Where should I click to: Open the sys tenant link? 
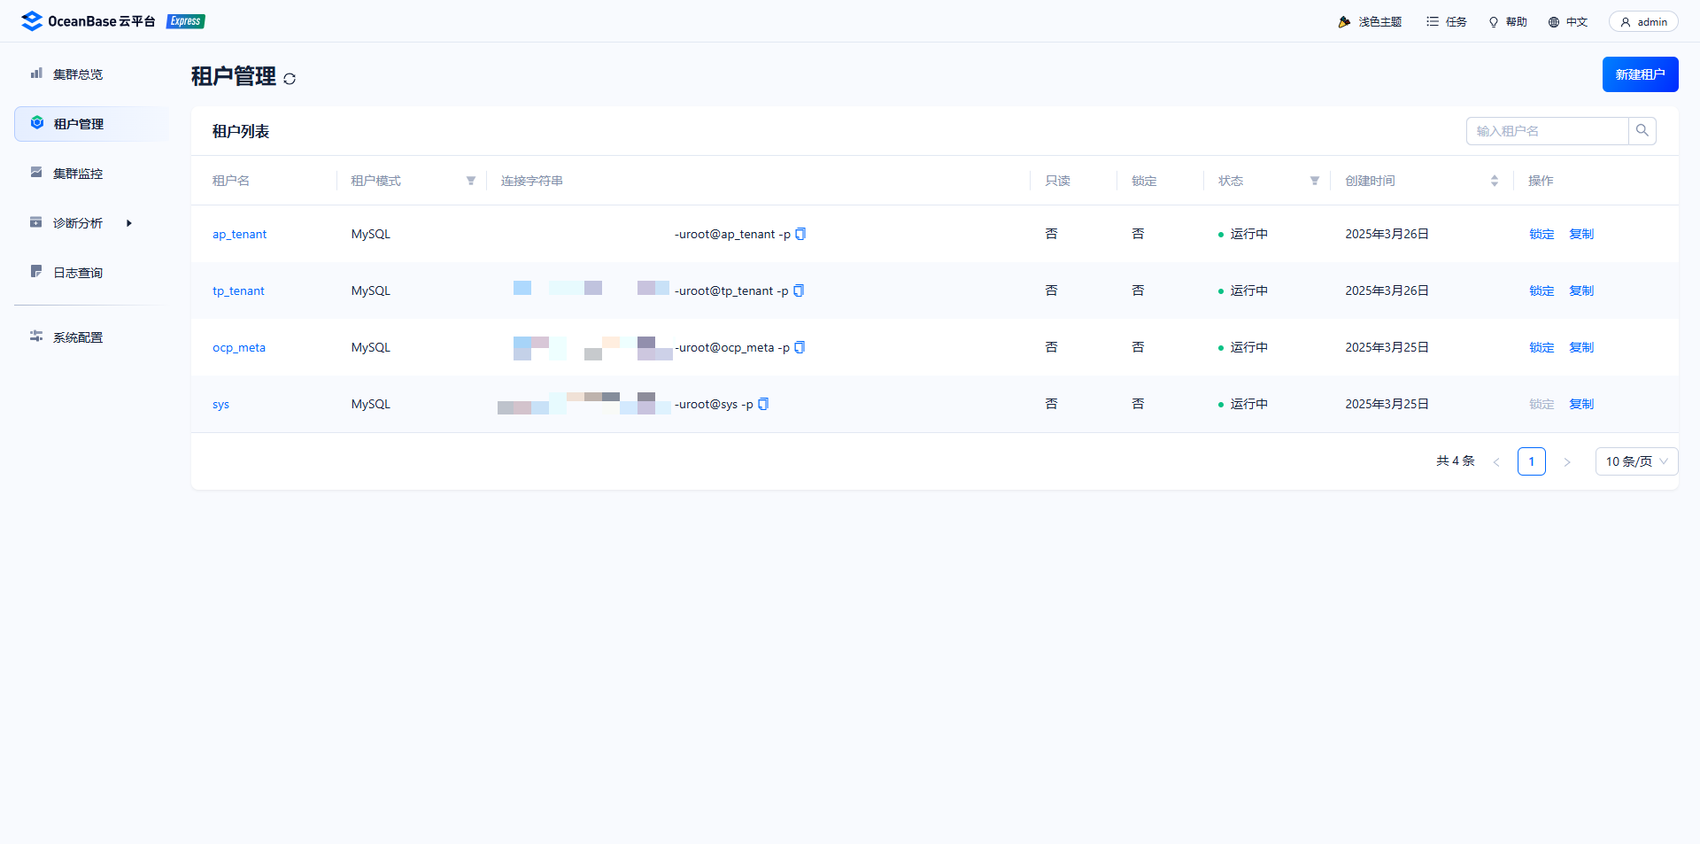click(x=220, y=404)
